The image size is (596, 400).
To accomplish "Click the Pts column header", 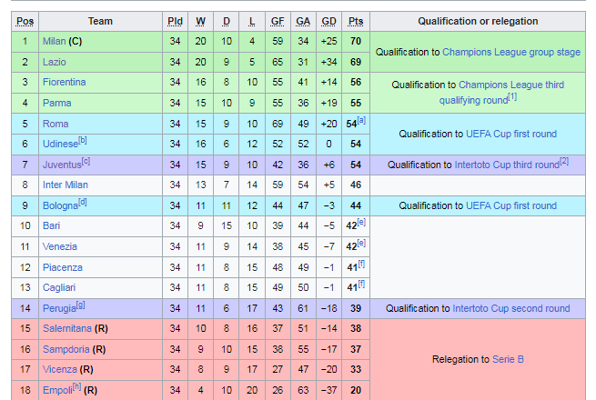I will [356, 21].
